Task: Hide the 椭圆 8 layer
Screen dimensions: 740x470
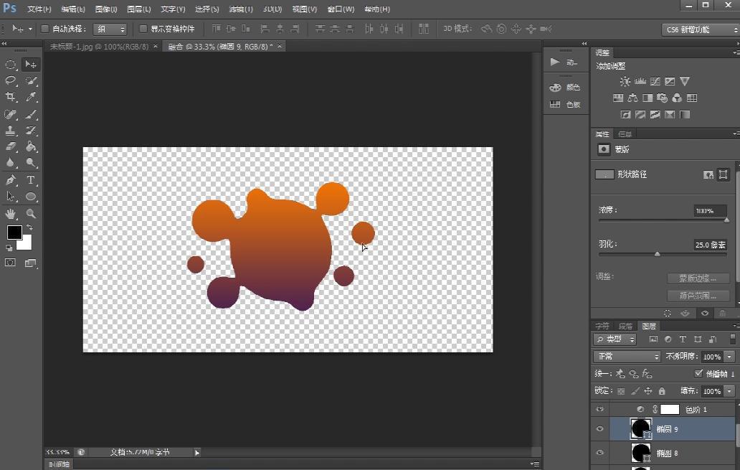Action: tap(600, 453)
